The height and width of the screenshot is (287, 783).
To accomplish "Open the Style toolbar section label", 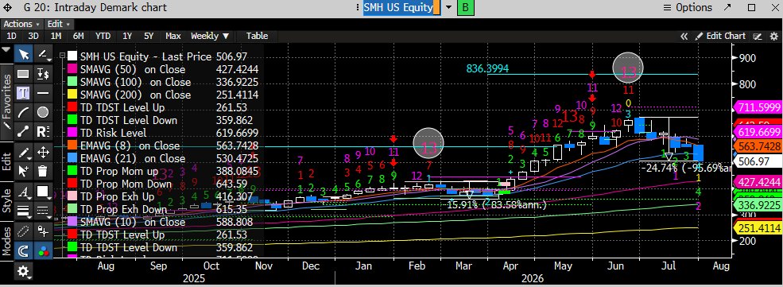I will (x=7, y=202).
